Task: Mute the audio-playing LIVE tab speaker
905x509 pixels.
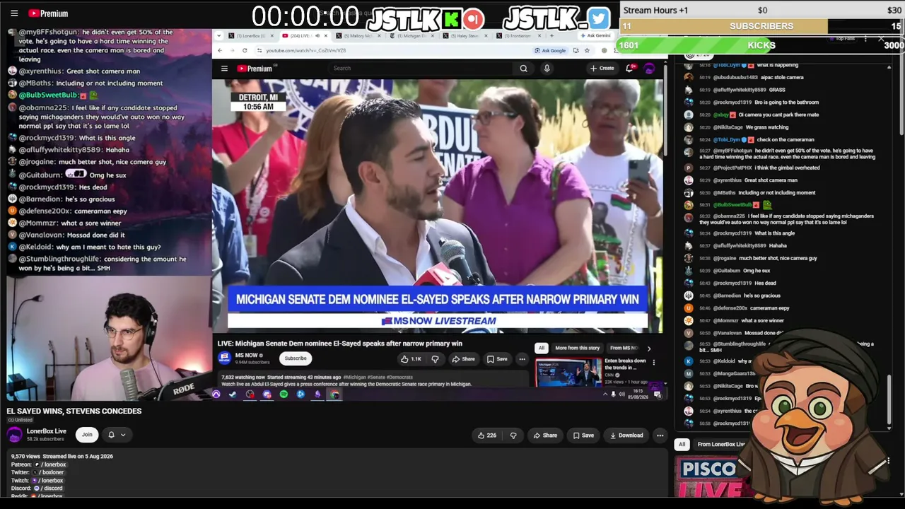Action: tap(317, 35)
